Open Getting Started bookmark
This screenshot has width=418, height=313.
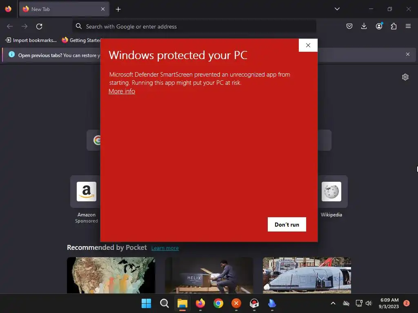pyautogui.click(x=81, y=40)
